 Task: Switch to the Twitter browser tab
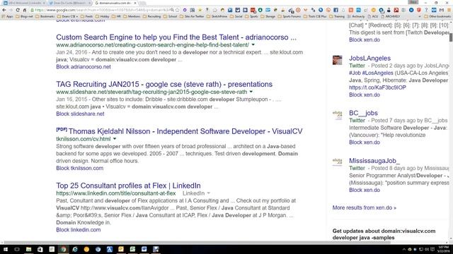(69, 3)
